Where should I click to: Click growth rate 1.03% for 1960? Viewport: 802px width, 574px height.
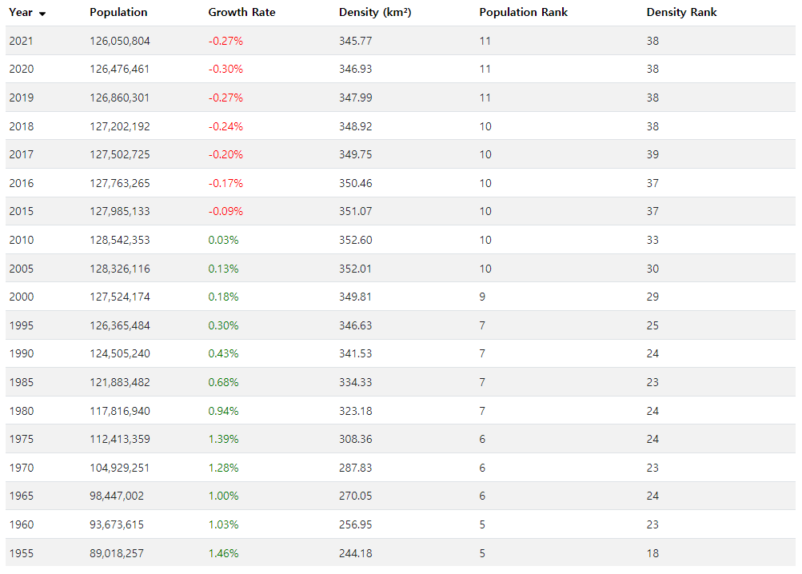(x=224, y=524)
